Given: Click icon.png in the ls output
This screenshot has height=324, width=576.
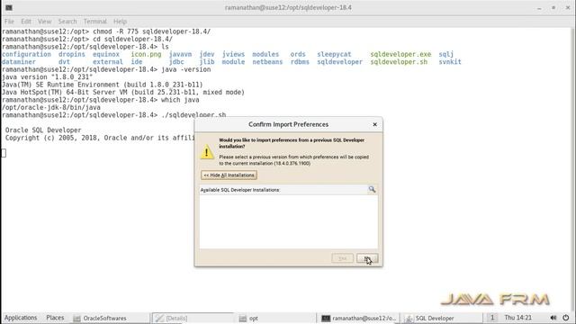Looking at the screenshot, I should point(146,54).
